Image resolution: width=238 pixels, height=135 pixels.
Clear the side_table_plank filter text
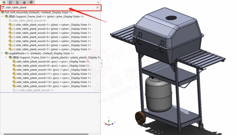click(x=97, y=7)
